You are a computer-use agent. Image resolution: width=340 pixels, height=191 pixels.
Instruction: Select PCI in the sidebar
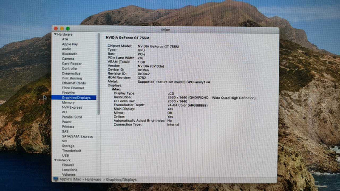coord(65,112)
